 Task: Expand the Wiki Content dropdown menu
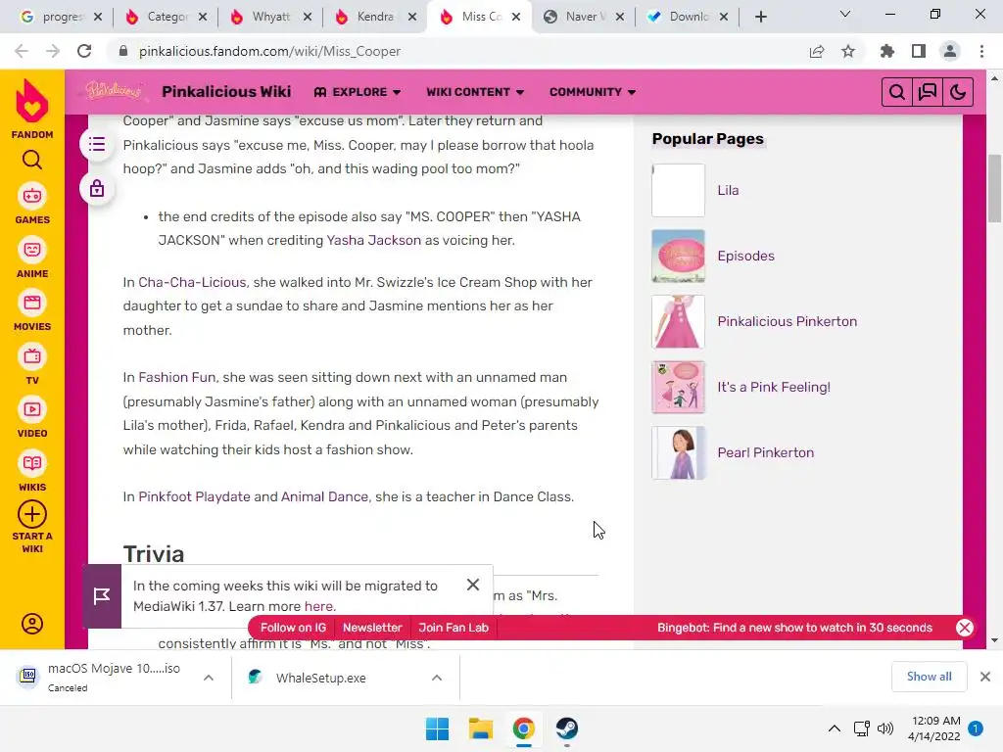point(475,92)
